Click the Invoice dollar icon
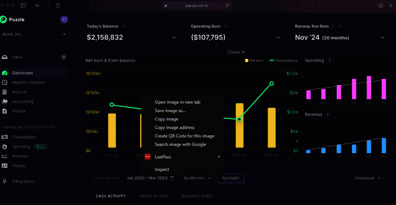 (x=5, y=111)
